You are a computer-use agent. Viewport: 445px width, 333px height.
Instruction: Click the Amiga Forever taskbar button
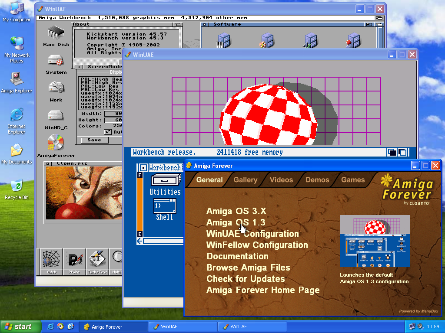pyautogui.click(x=113, y=326)
